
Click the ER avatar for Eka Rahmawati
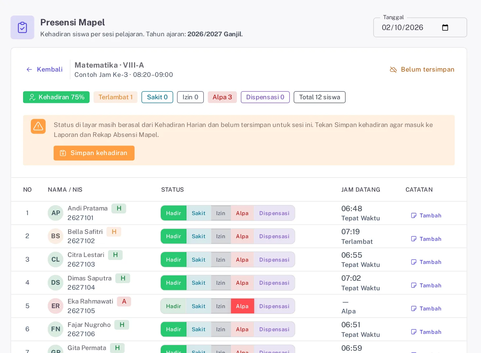pyautogui.click(x=56, y=306)
